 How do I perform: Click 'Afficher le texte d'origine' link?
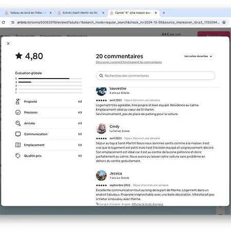click(x=147, y=204)
